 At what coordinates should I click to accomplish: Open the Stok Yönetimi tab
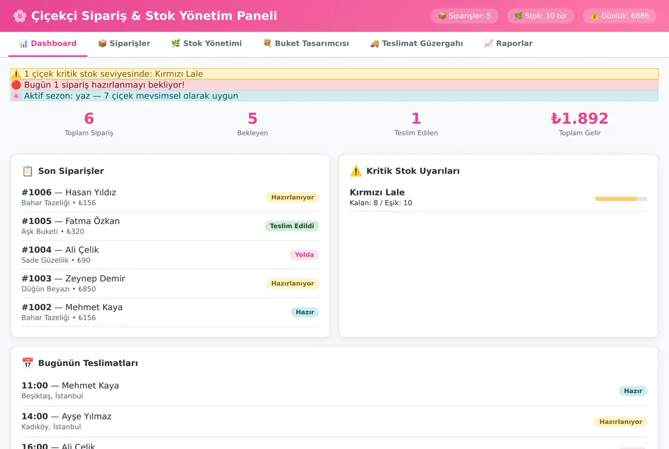pyautogui.click(x=206, y=43)
